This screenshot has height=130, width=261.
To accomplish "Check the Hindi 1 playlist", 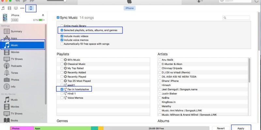I will (62, 94).
